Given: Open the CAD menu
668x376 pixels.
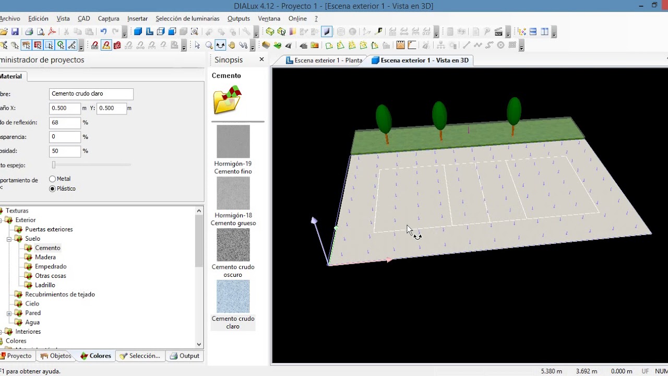Looking at the screenshot, I should coord(83,18).
